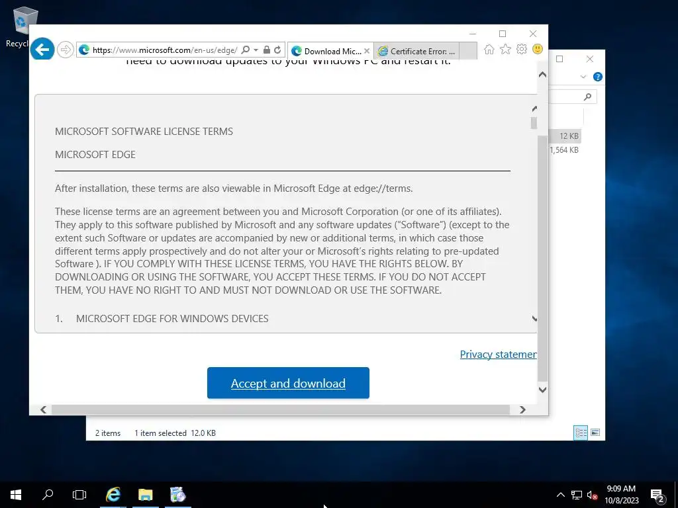The width and height of the screenshot is (678, 508).
Task: Open the 9:09 AM clock and date
Action: point(621,495)
